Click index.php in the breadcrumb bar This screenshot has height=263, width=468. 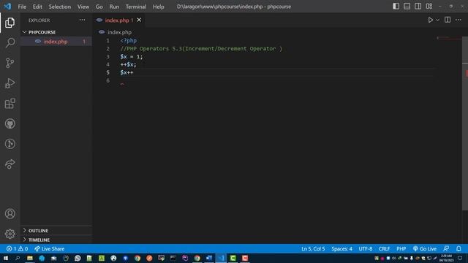pos(119,32)
